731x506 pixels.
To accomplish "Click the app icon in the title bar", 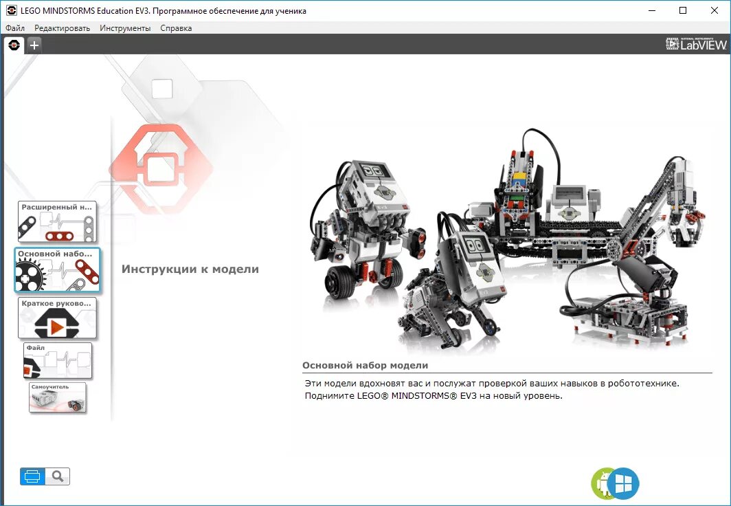I will (12, 10).
